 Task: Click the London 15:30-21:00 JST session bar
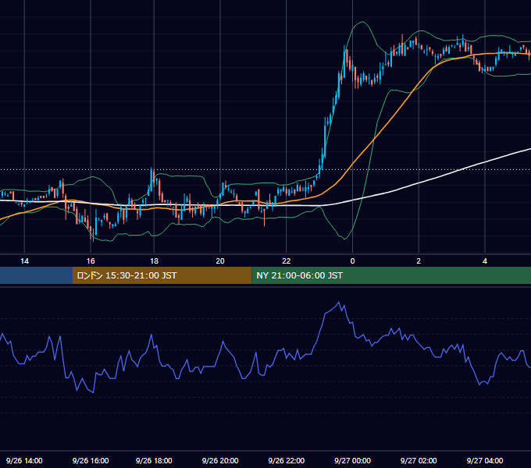click(x=162, y=275)
